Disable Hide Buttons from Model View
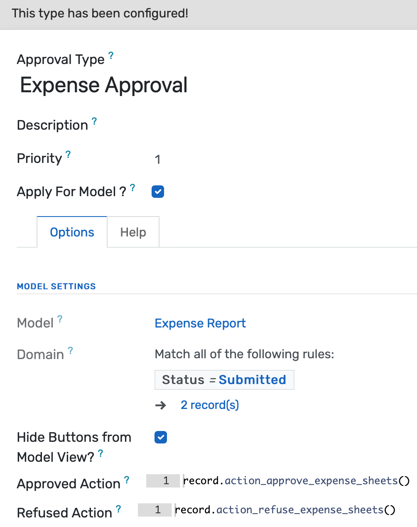 [160, 437]
